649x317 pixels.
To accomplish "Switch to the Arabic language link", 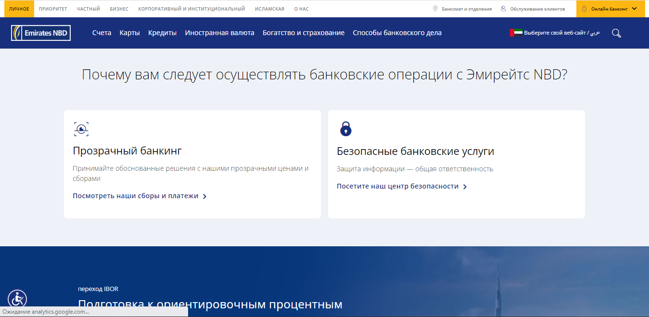I will (x=595, y=33).
